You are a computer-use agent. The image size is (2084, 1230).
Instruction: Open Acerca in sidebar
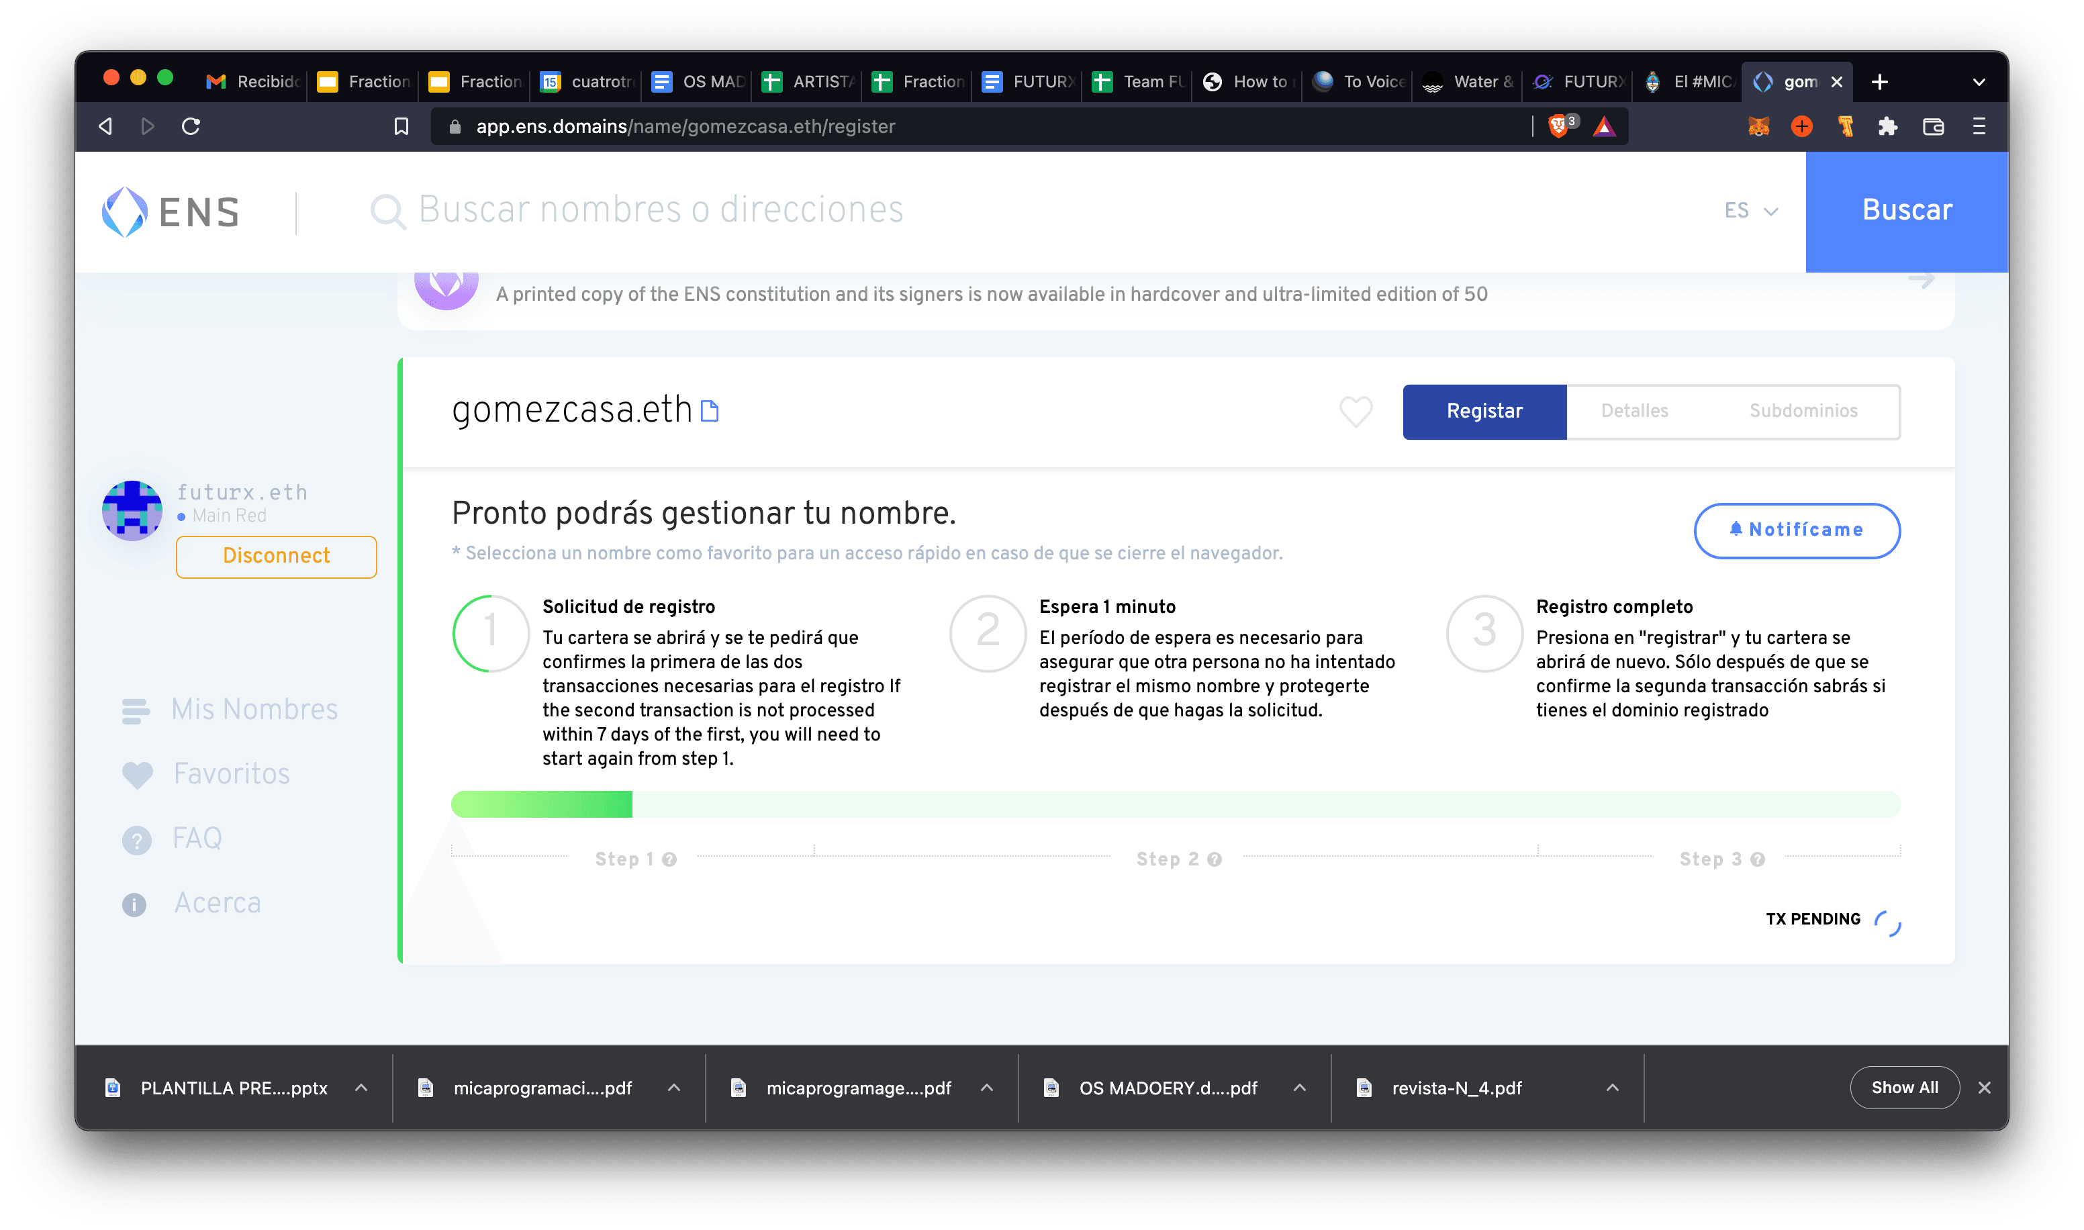click(191, 902)
